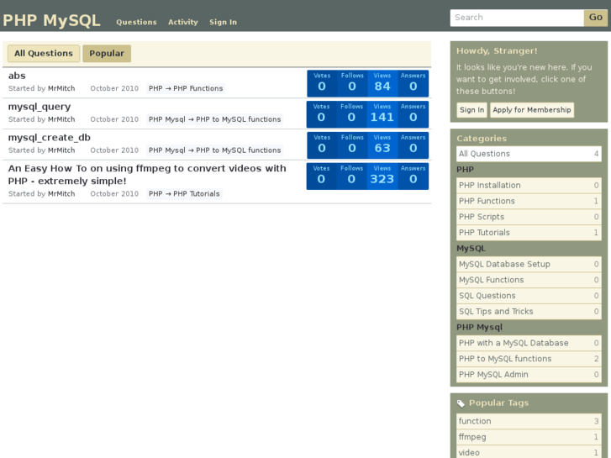Focus the Search input field
Image resolution: width=611 pixels, height=458 pixels.
pos(517,18)
